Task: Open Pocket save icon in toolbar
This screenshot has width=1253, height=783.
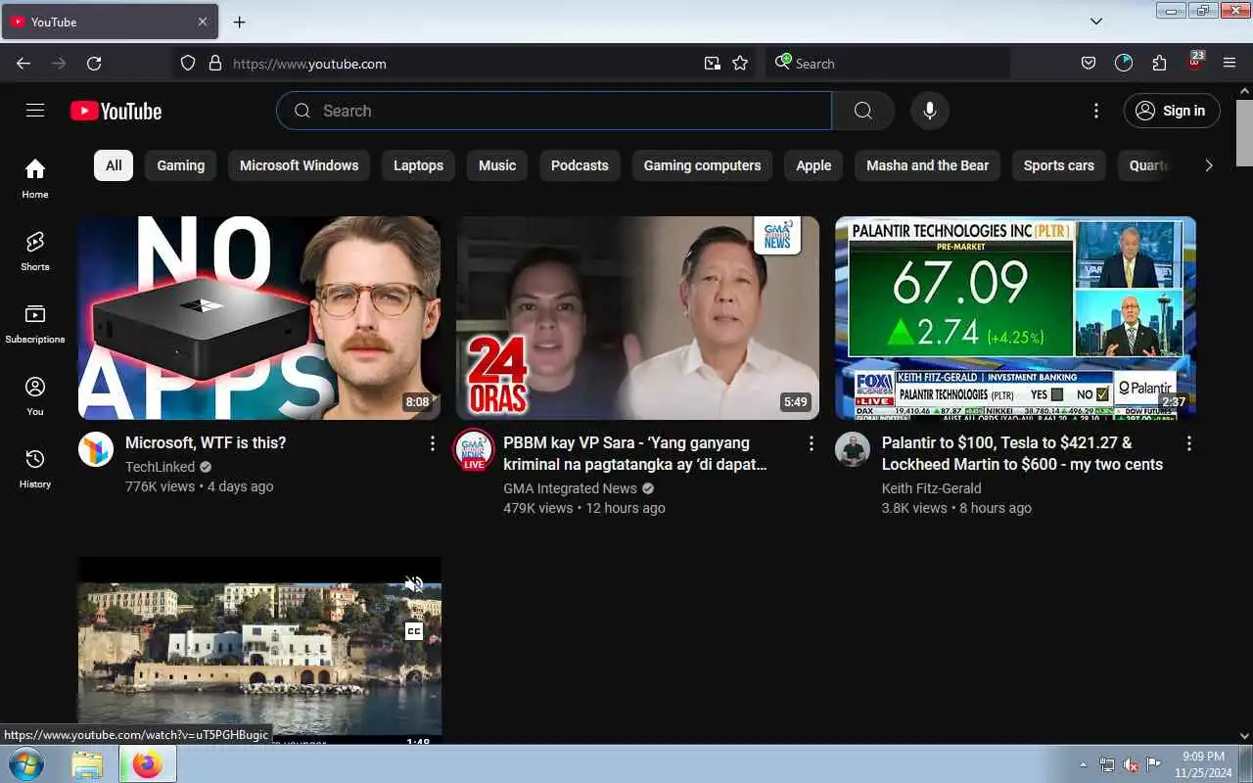Action: click(1089, 64)
